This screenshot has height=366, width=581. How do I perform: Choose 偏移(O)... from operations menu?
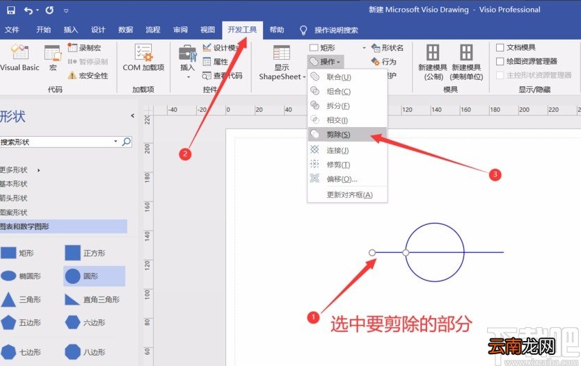[x=347, y=179]
